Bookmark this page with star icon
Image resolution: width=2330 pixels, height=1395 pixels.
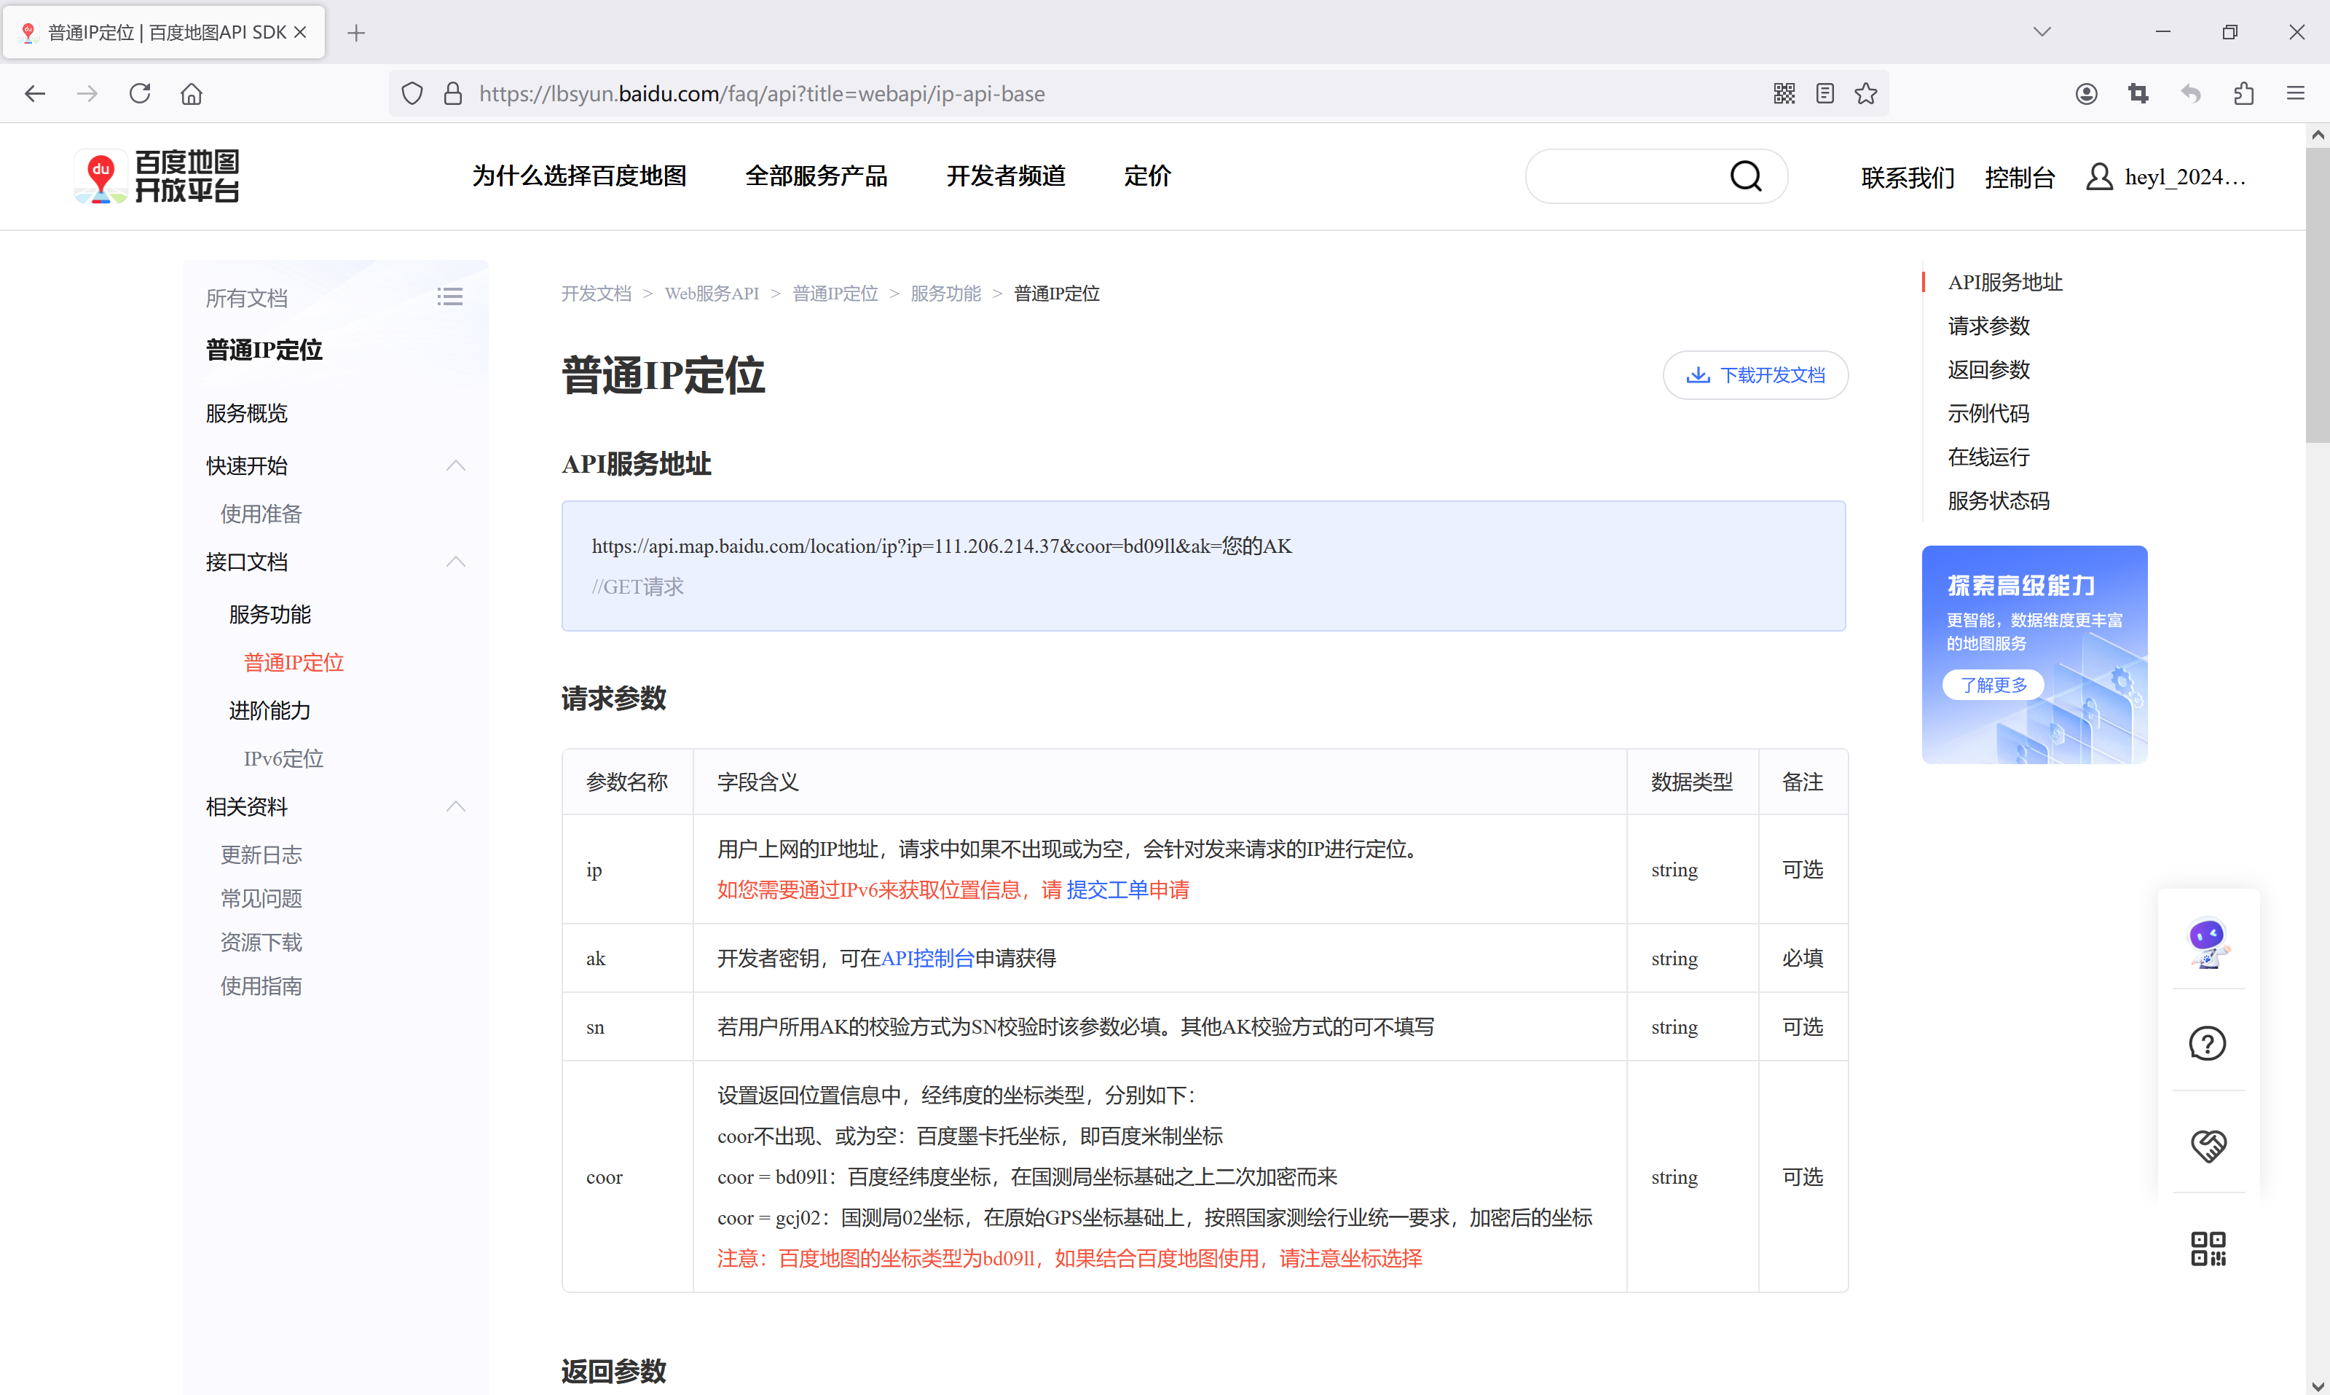[1866, 93]
